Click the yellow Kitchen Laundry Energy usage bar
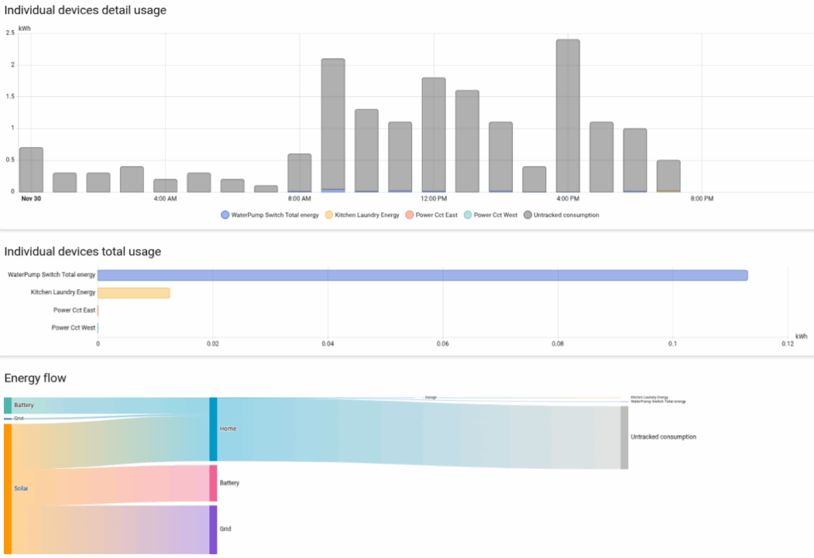Screen dimensions: 814x558 pos(134,293)
